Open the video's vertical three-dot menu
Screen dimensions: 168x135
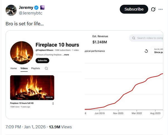tap(53, 104)
